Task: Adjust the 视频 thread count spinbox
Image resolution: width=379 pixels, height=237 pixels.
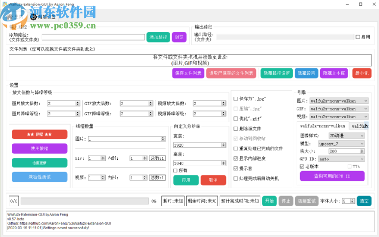Action: pyautogui.click(x=97, y=177)
